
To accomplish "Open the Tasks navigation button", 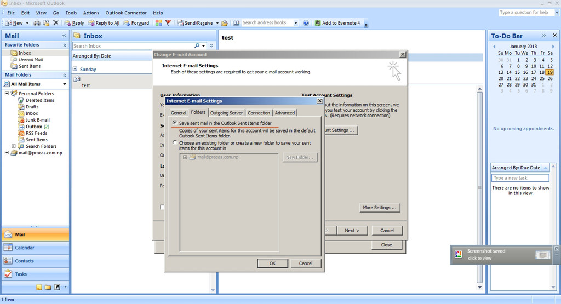I will 36,274.
